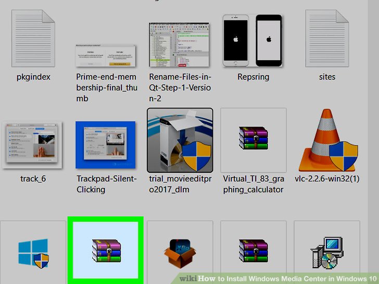The image size is (379, 284).
Task: Open the Repsring iPhone image thumbnail
Action: [252, 41]
